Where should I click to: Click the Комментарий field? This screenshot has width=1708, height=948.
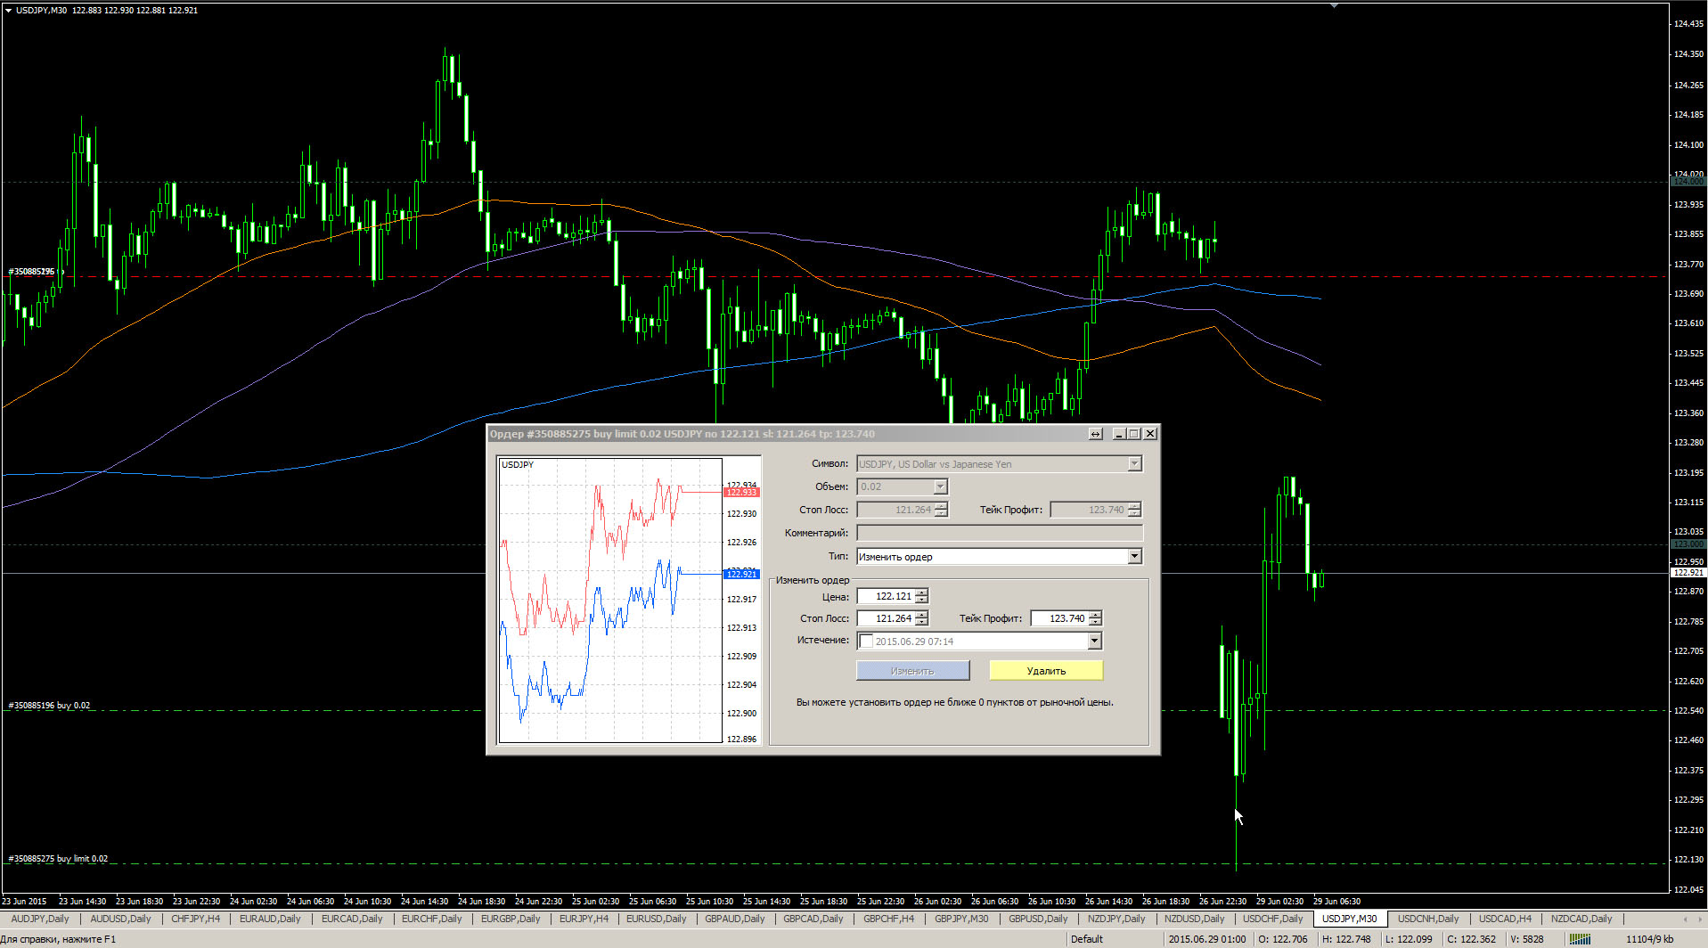[999, 533]
